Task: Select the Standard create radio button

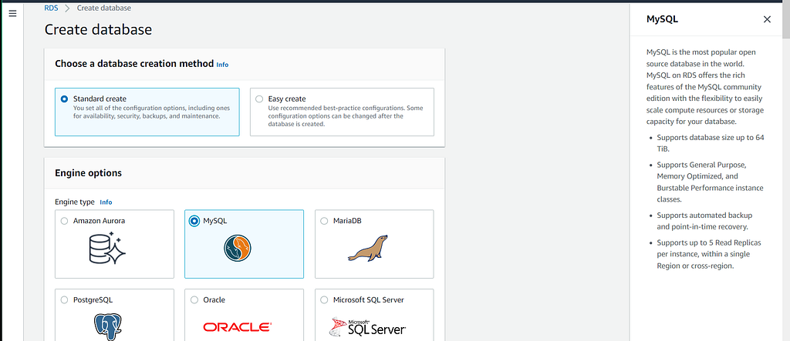Action: point(64,99)
